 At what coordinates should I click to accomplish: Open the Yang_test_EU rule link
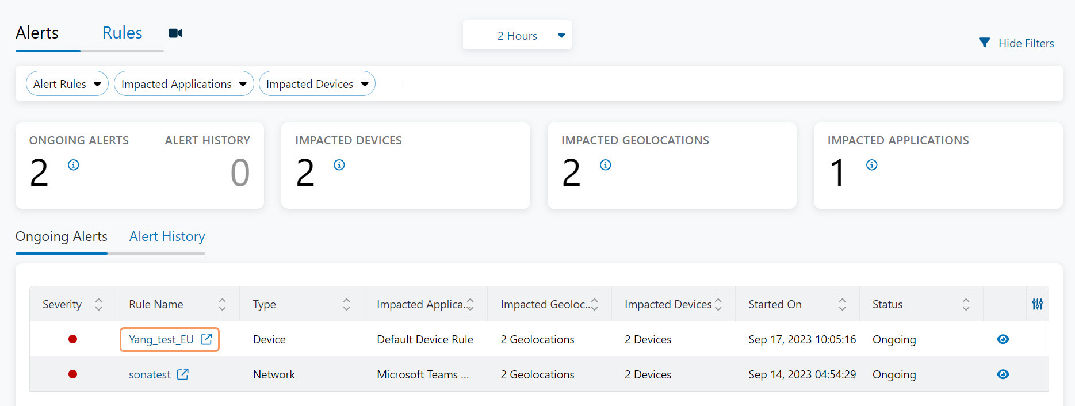pyautogui.click(x=161, y=339)
